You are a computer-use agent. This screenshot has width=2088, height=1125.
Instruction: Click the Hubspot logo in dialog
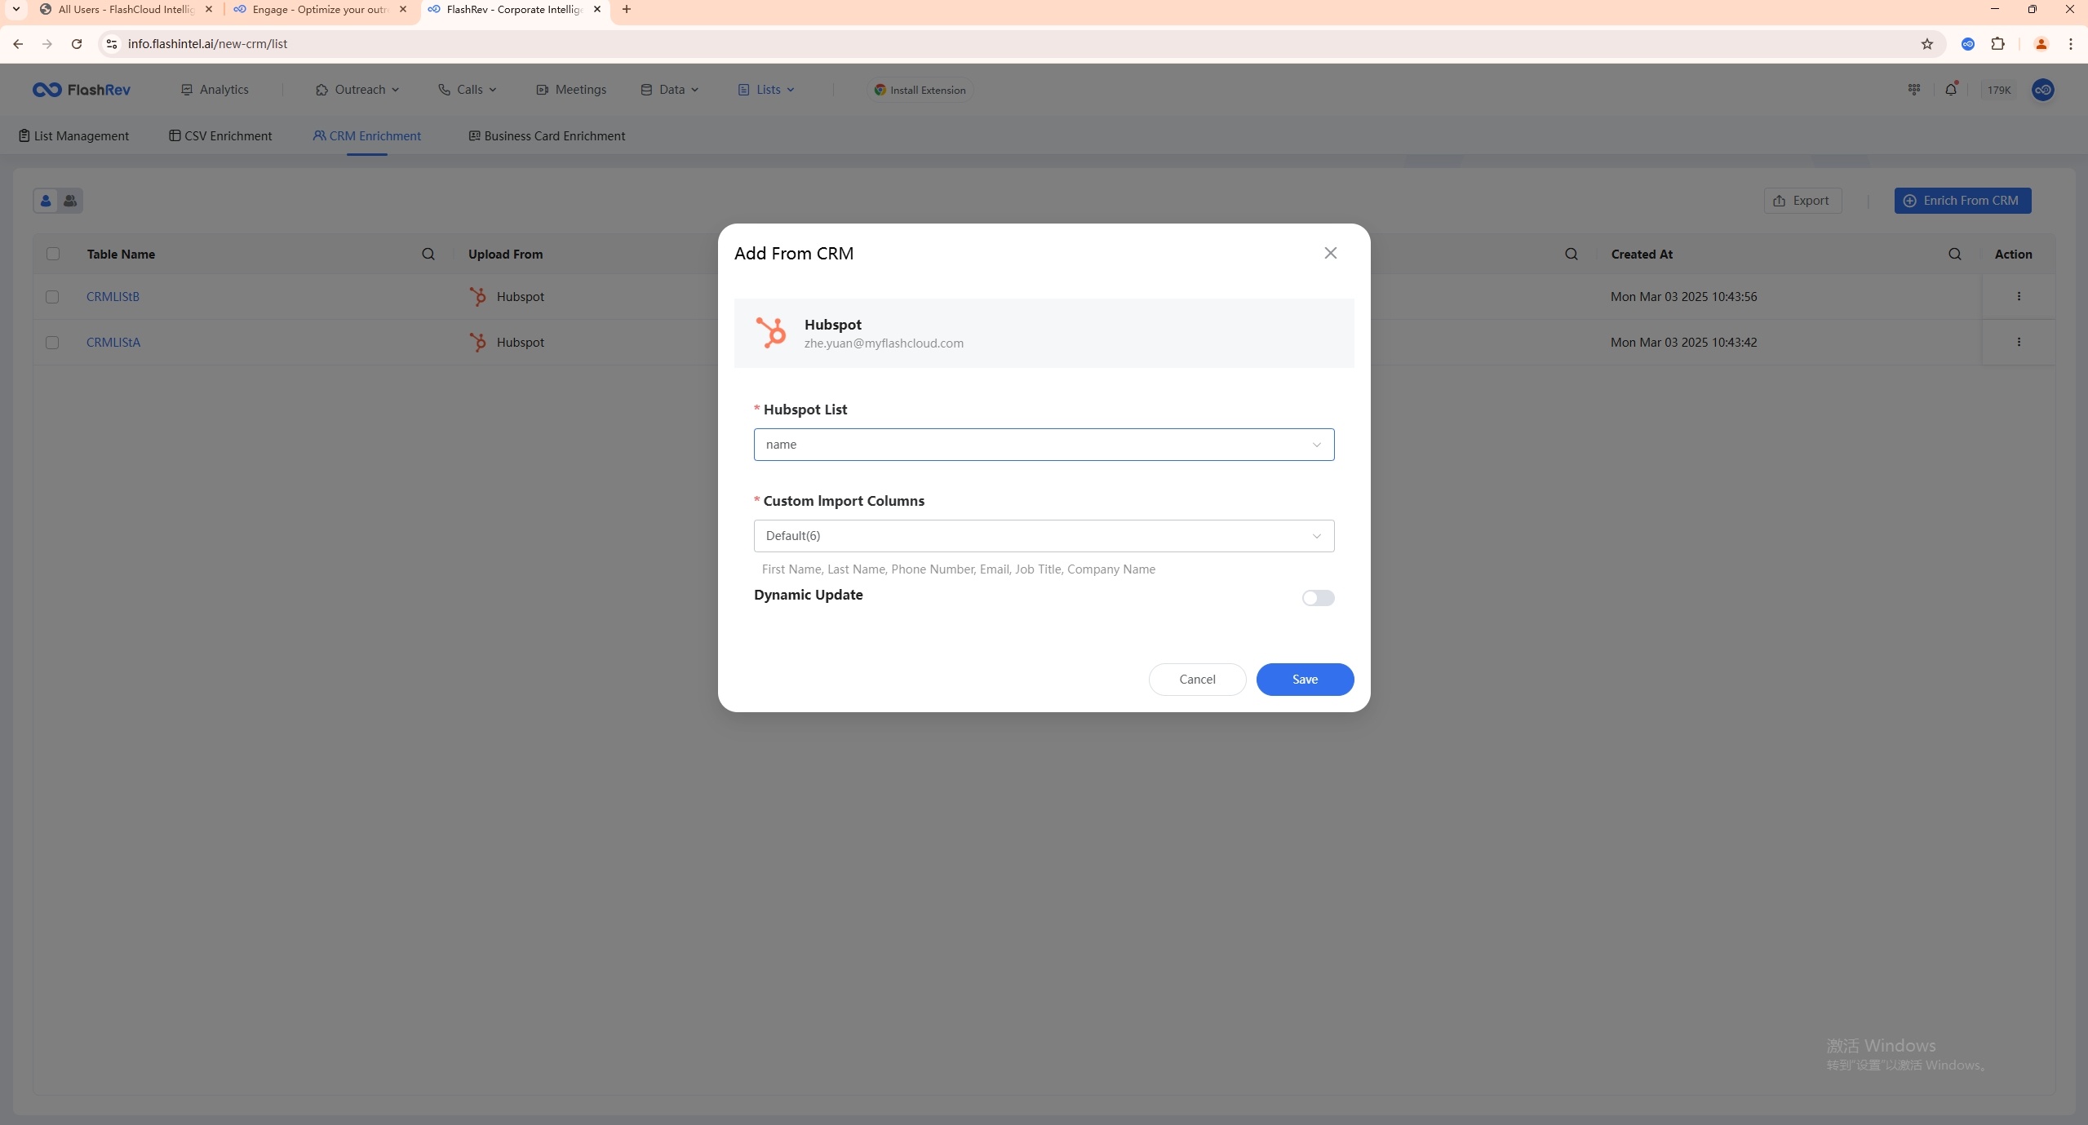770,333
